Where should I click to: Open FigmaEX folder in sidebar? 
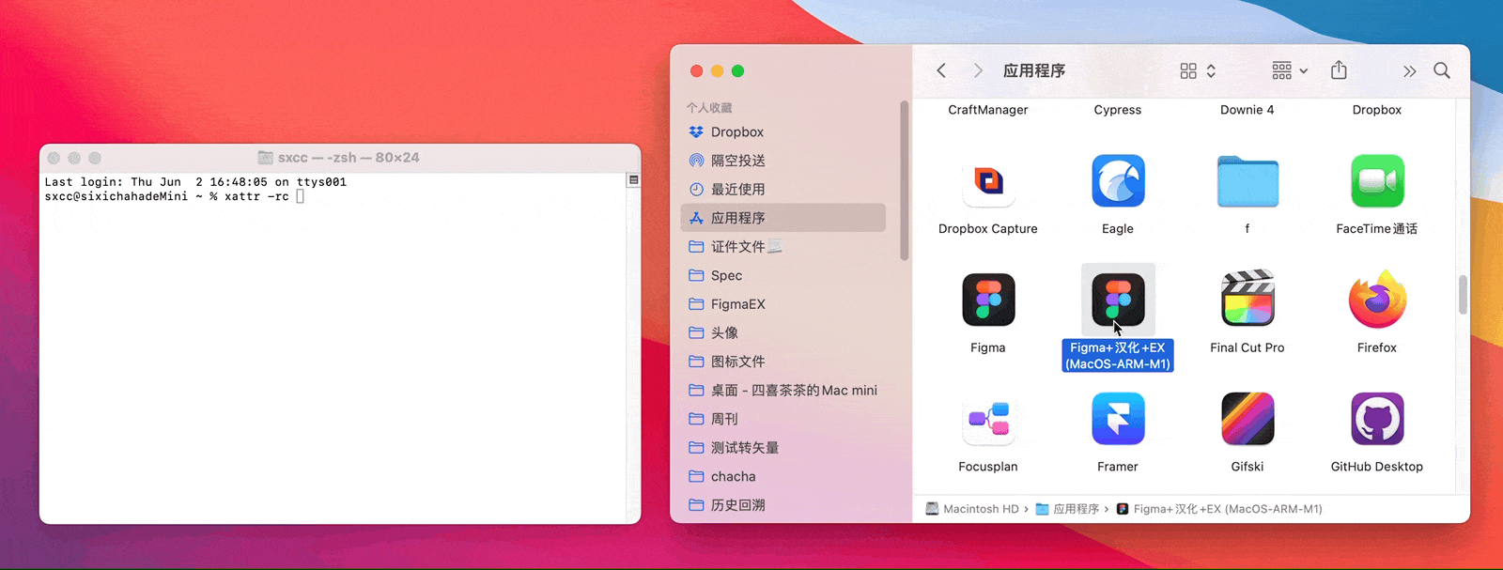click(x=783, y=304)
